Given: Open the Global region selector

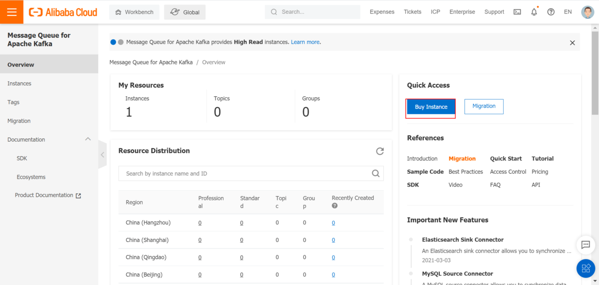Looking at the screenshot, I should pyautogui.click(x=185, y=12).
